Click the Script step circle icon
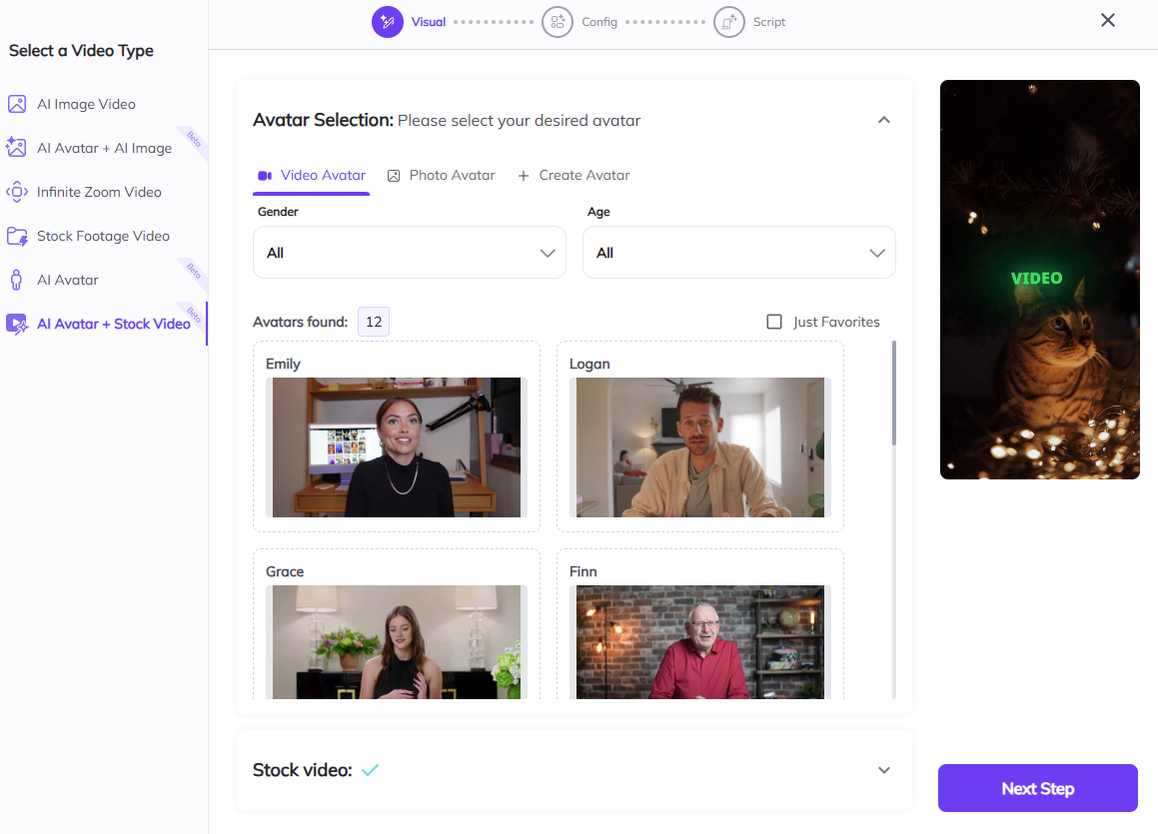 coord(729,22)
